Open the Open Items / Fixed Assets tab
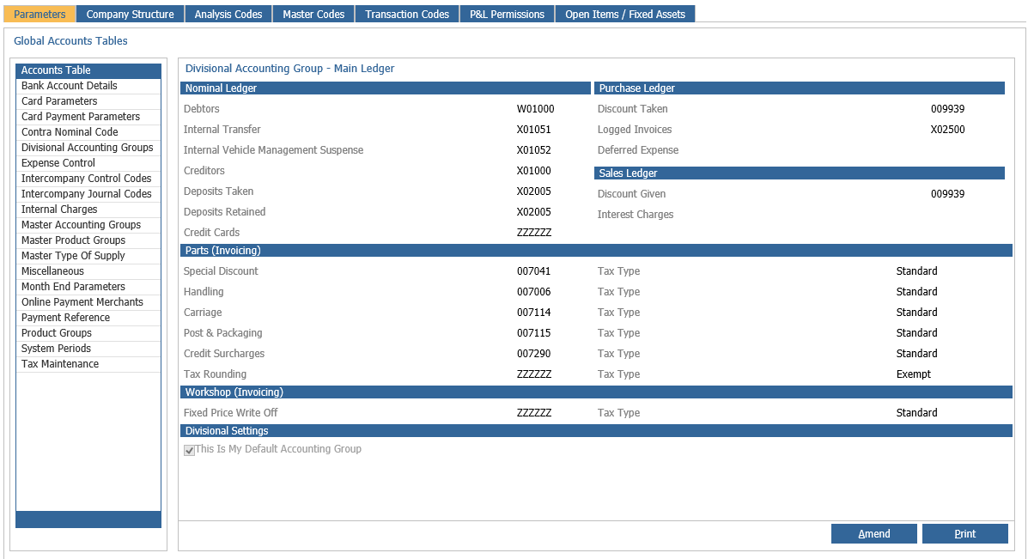Screen dimensions: 1028x559 point(625,14)
